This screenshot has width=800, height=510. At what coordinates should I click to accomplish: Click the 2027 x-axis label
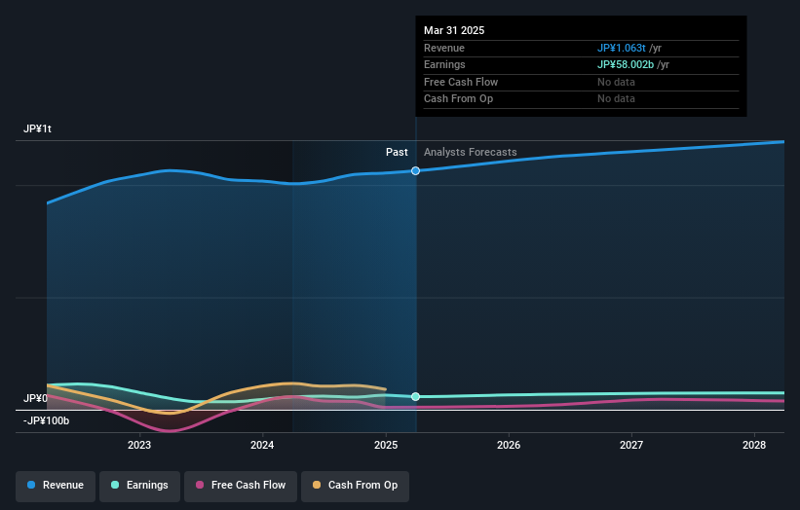(x=631, y=446)
